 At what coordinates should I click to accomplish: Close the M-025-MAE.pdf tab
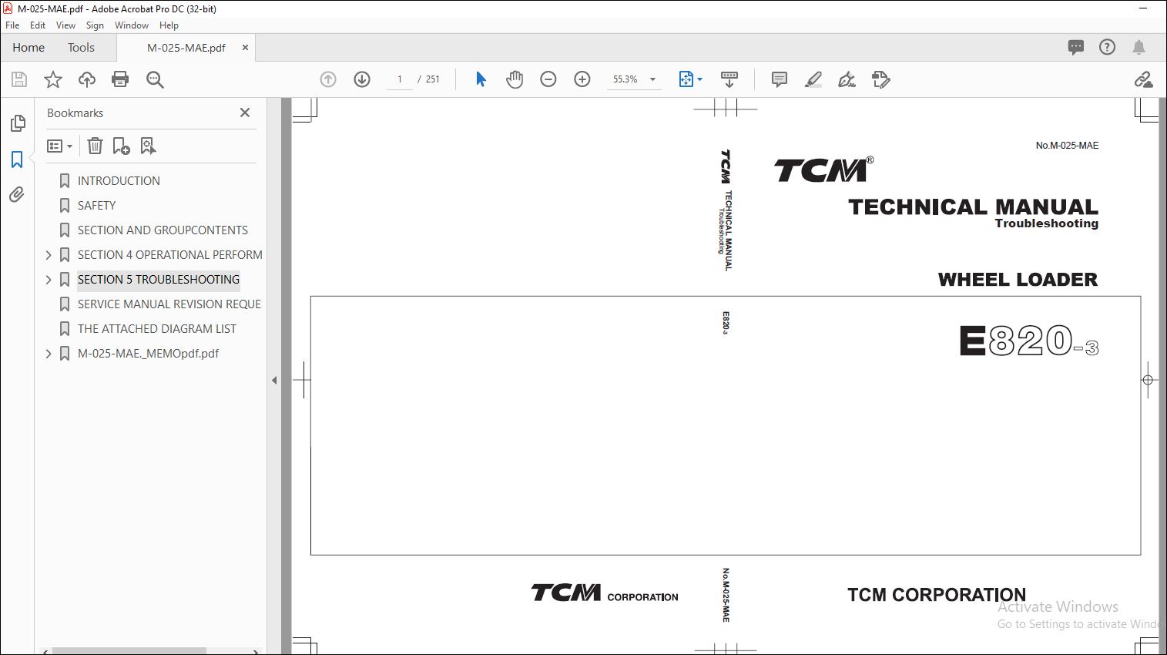coord(245,47)
